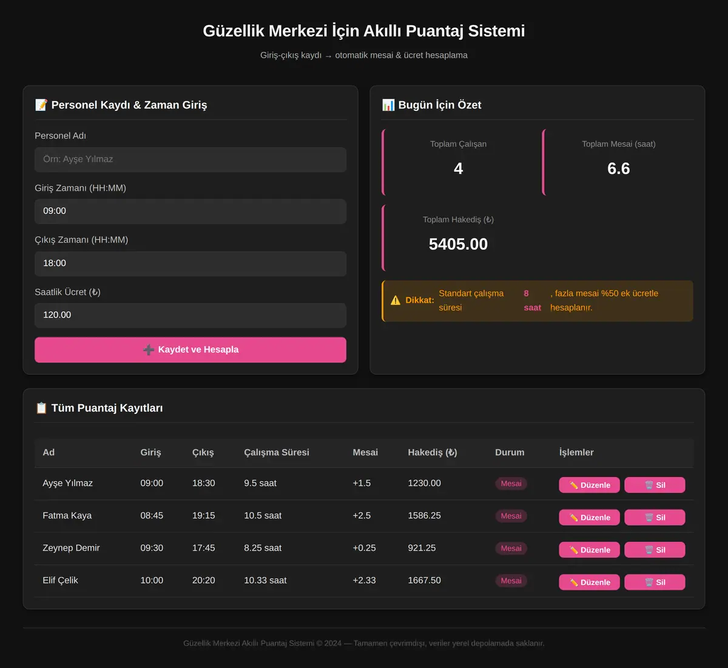The image size is (728, 668).
Task: Click the hakediş amount 1586.25
Action: pyautogui.click(x=425, y=515)
